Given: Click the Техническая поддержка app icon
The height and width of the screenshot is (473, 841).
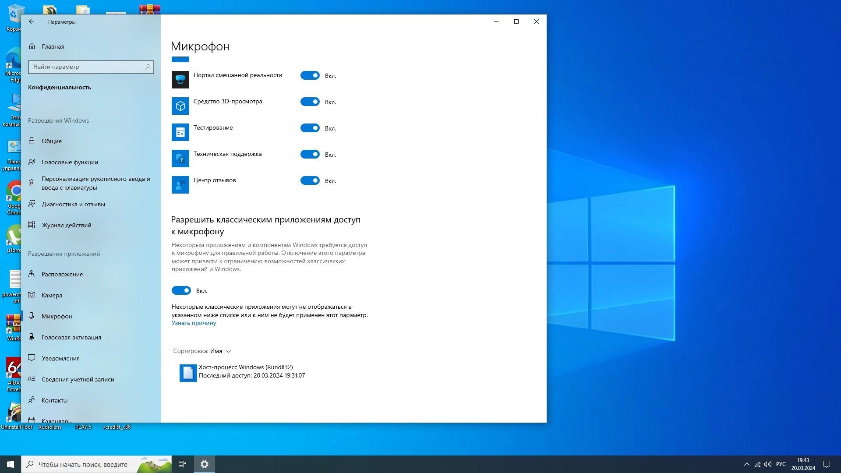Looking at the screenshot, I should [180, 159].
